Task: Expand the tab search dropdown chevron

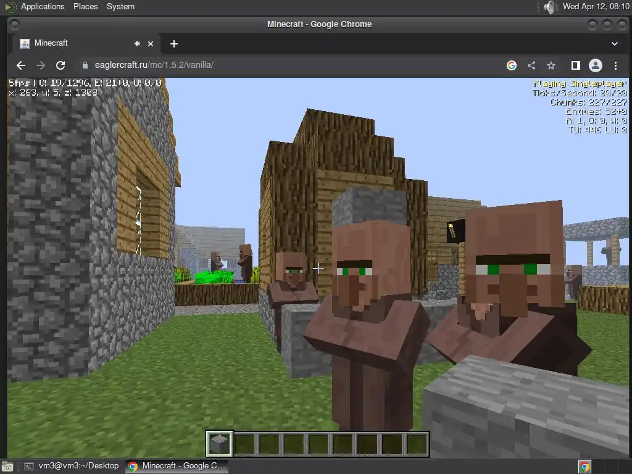Action: tap(615, 44)
